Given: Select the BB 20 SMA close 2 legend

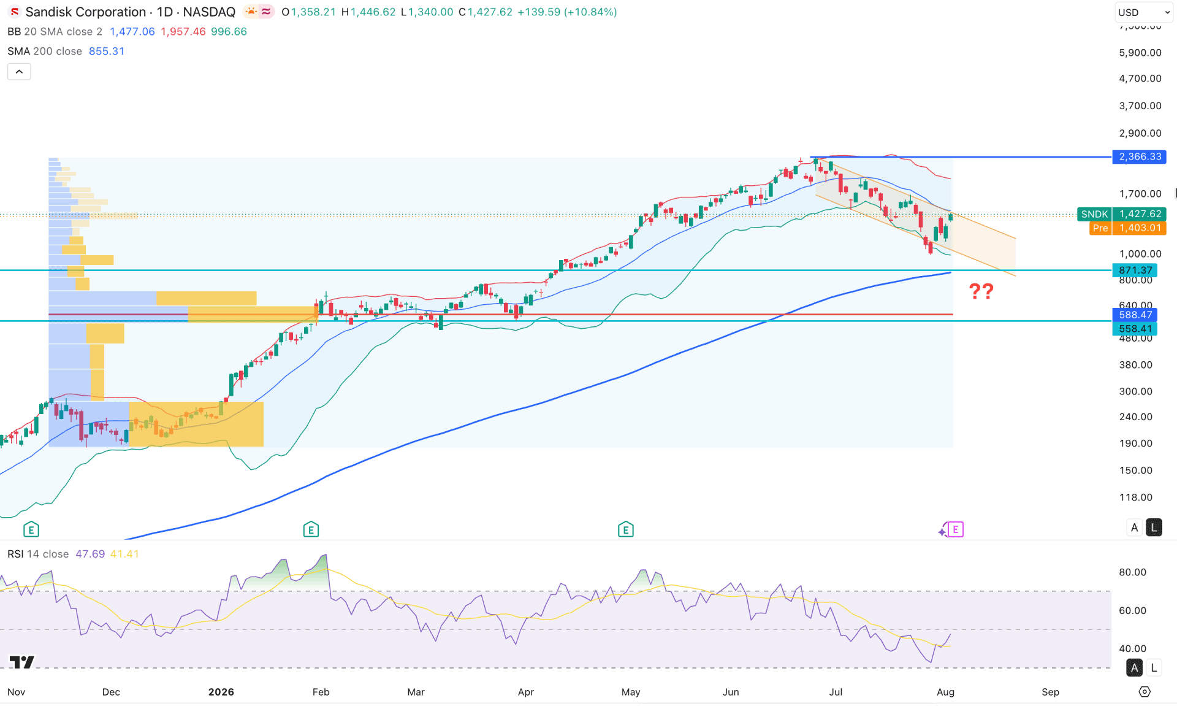Looking at the screenshot, I should point(55,31).
